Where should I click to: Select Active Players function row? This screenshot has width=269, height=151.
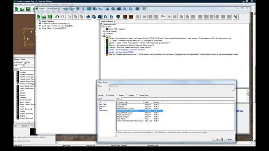140,104
